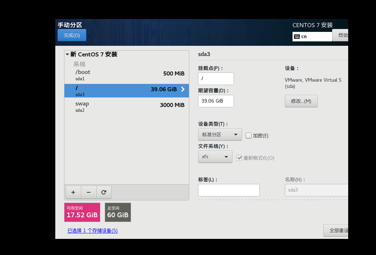Click the 系统 group heading
Screen dimensions: 376x255
[x=79, y=64]
